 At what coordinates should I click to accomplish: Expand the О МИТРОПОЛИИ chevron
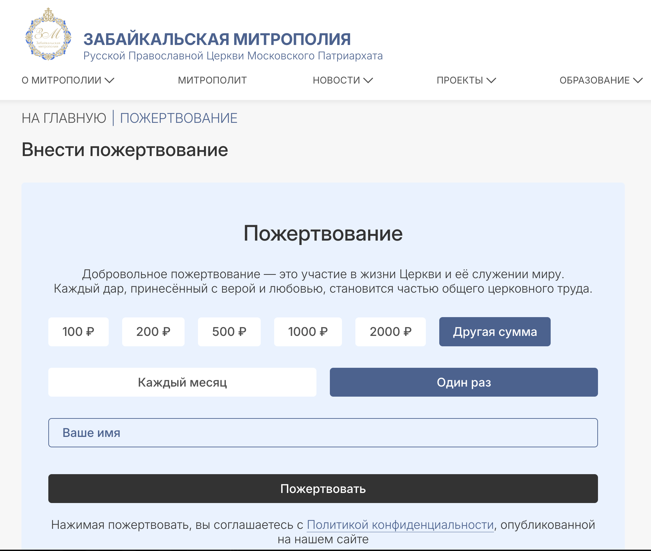click(109, 80)
